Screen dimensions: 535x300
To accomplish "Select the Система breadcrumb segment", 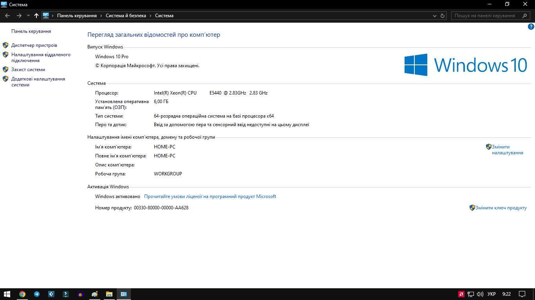I will point(164,16).
